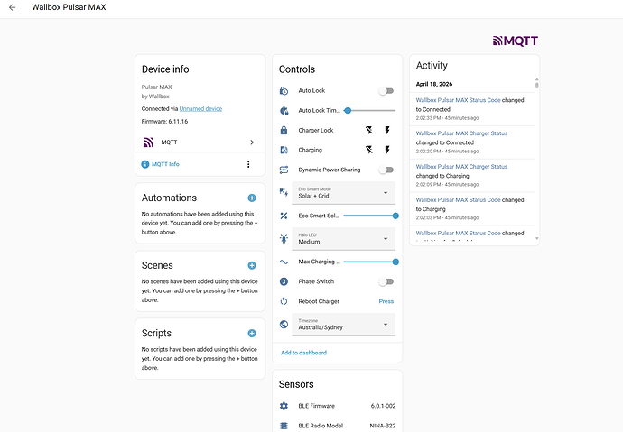Toggle the Auto Lock switch
The image size is (623, 432).
(x=386, y=91)
